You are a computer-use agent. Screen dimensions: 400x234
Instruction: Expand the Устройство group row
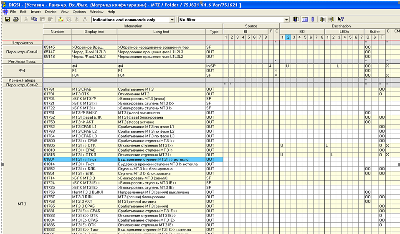click(x=22, y=43)
